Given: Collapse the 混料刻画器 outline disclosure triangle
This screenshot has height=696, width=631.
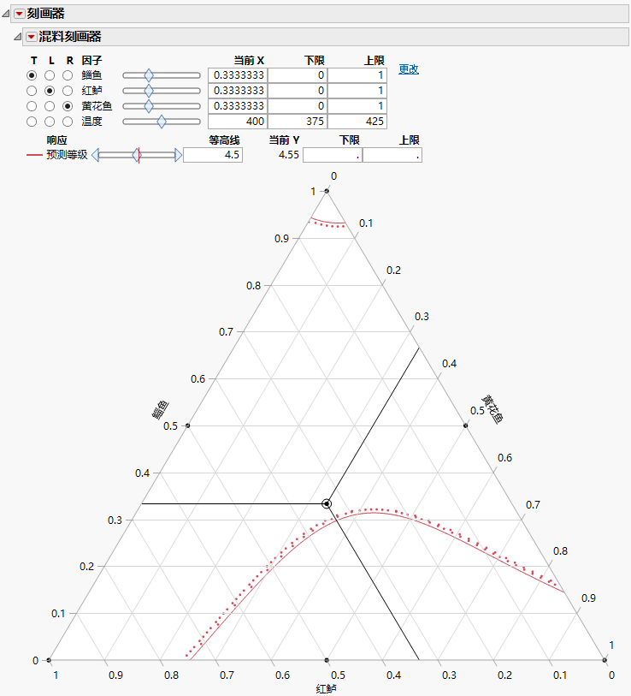Looking at the screenshot, I should coord(17,37).
